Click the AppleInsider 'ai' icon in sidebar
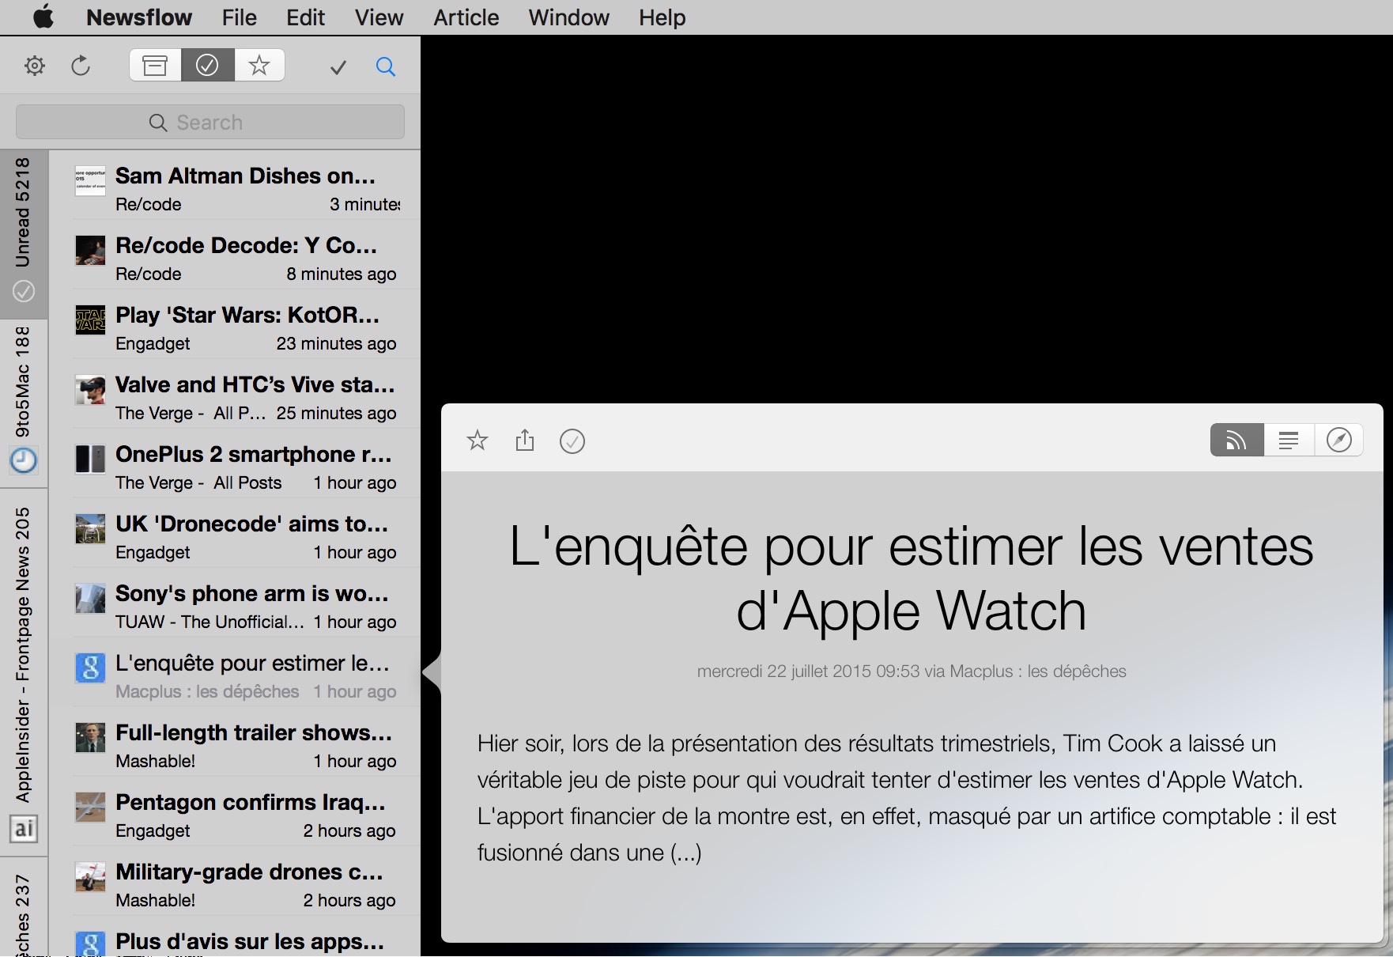The height and width of the screenshot is (957, 1393). tap(24, 829)
